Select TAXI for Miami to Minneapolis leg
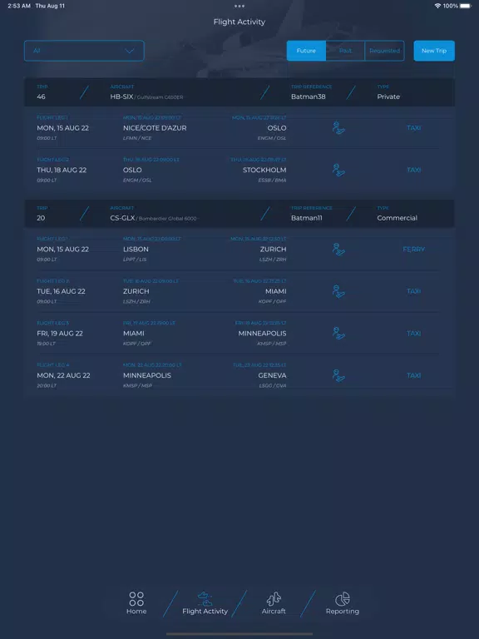Screen dimensions: 479x639 (x=414, y=334)
